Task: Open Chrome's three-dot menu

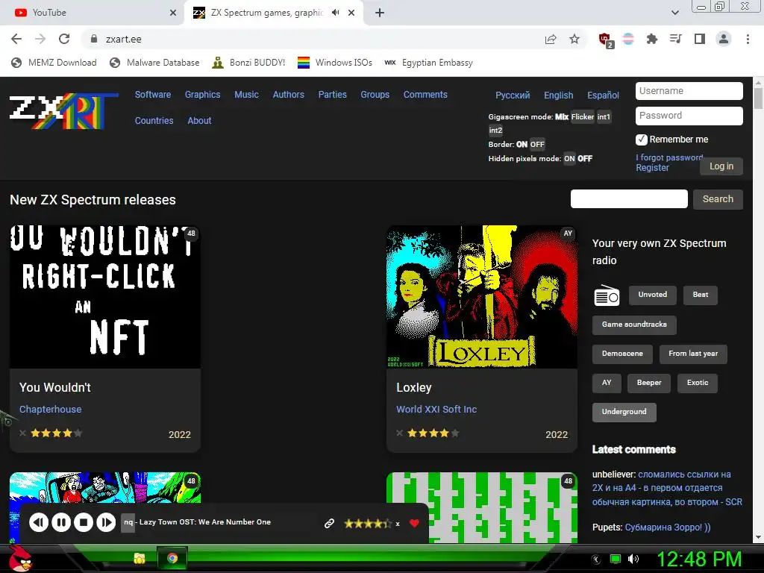Action: 748,39
